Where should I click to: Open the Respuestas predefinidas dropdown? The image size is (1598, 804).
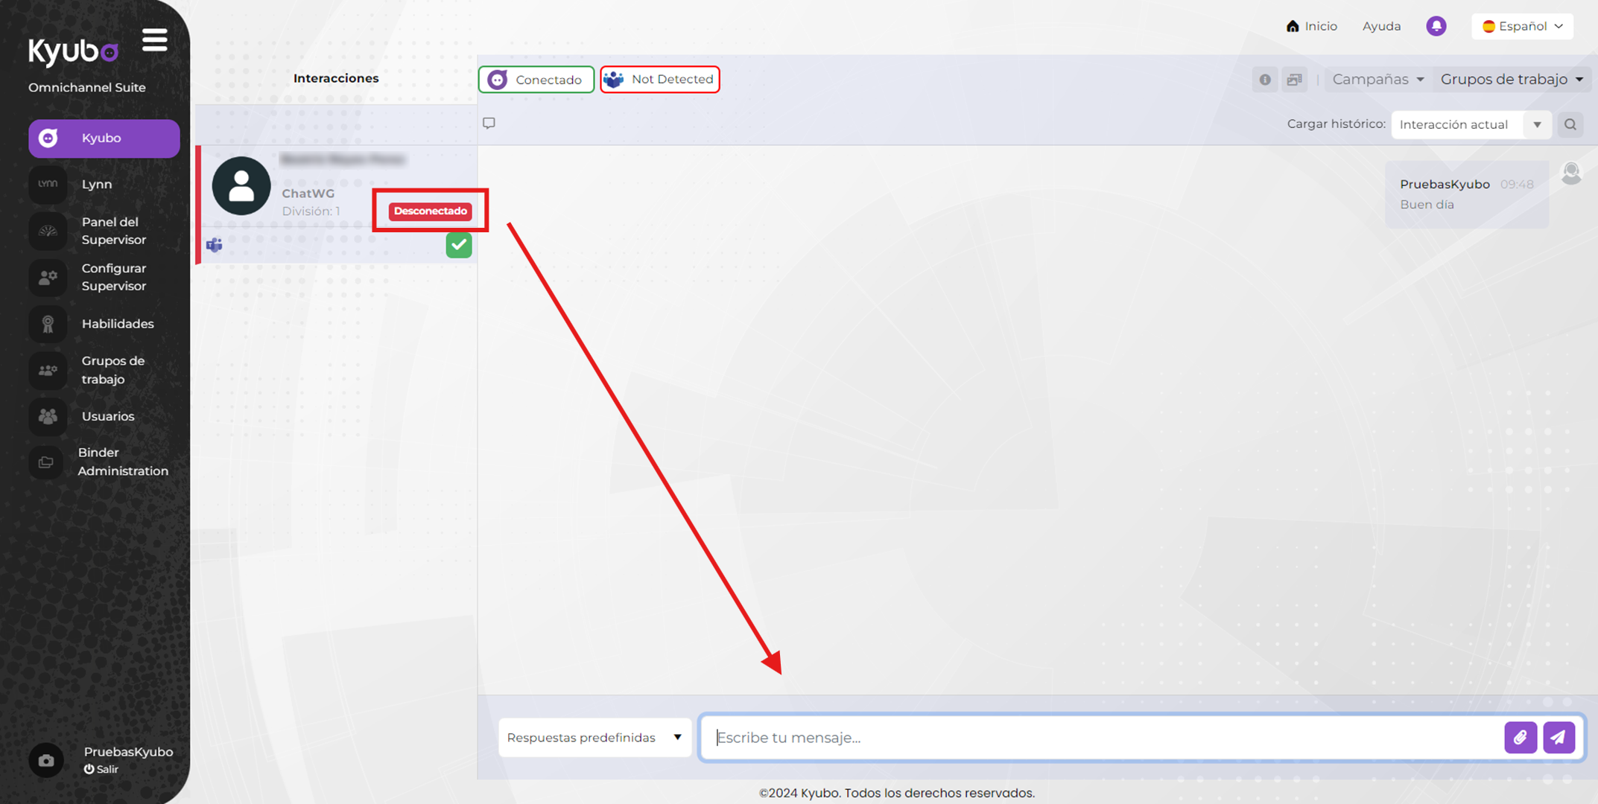click(x=594, y=737)
